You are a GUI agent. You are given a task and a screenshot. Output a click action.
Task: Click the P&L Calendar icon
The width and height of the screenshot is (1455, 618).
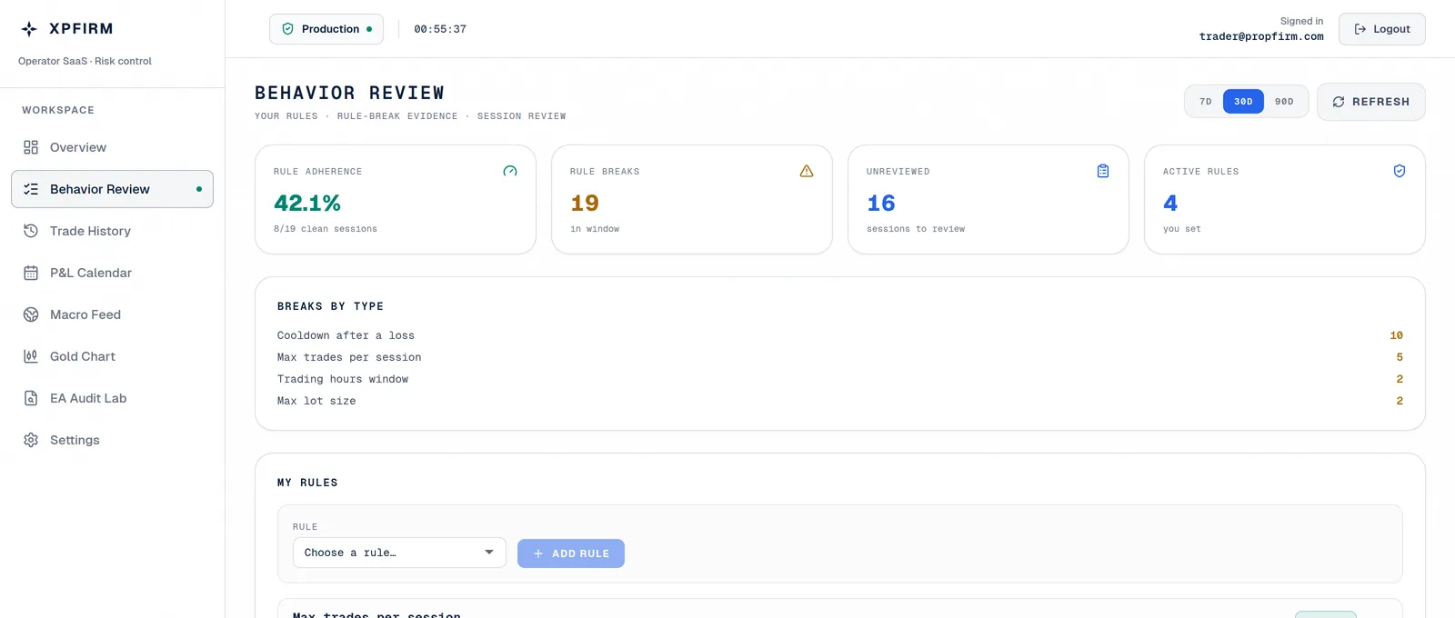pyautogui.click(x=31, y=273)
